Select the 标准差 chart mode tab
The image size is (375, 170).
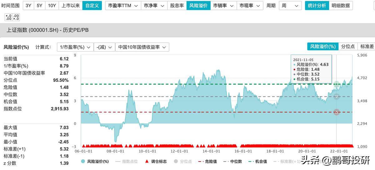click(x=366, y=46)
